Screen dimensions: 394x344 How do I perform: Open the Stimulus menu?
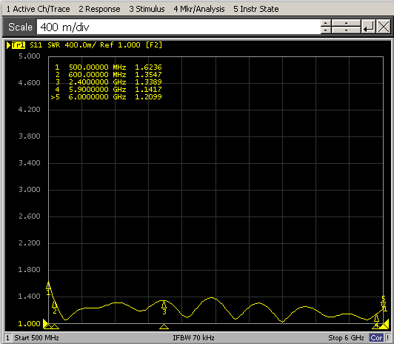pyautogui.click(x=147, y=9)
